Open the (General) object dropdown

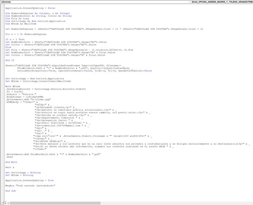click(96, 2)
